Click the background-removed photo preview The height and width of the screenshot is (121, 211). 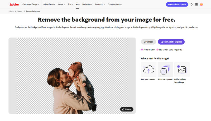[72, 76]
